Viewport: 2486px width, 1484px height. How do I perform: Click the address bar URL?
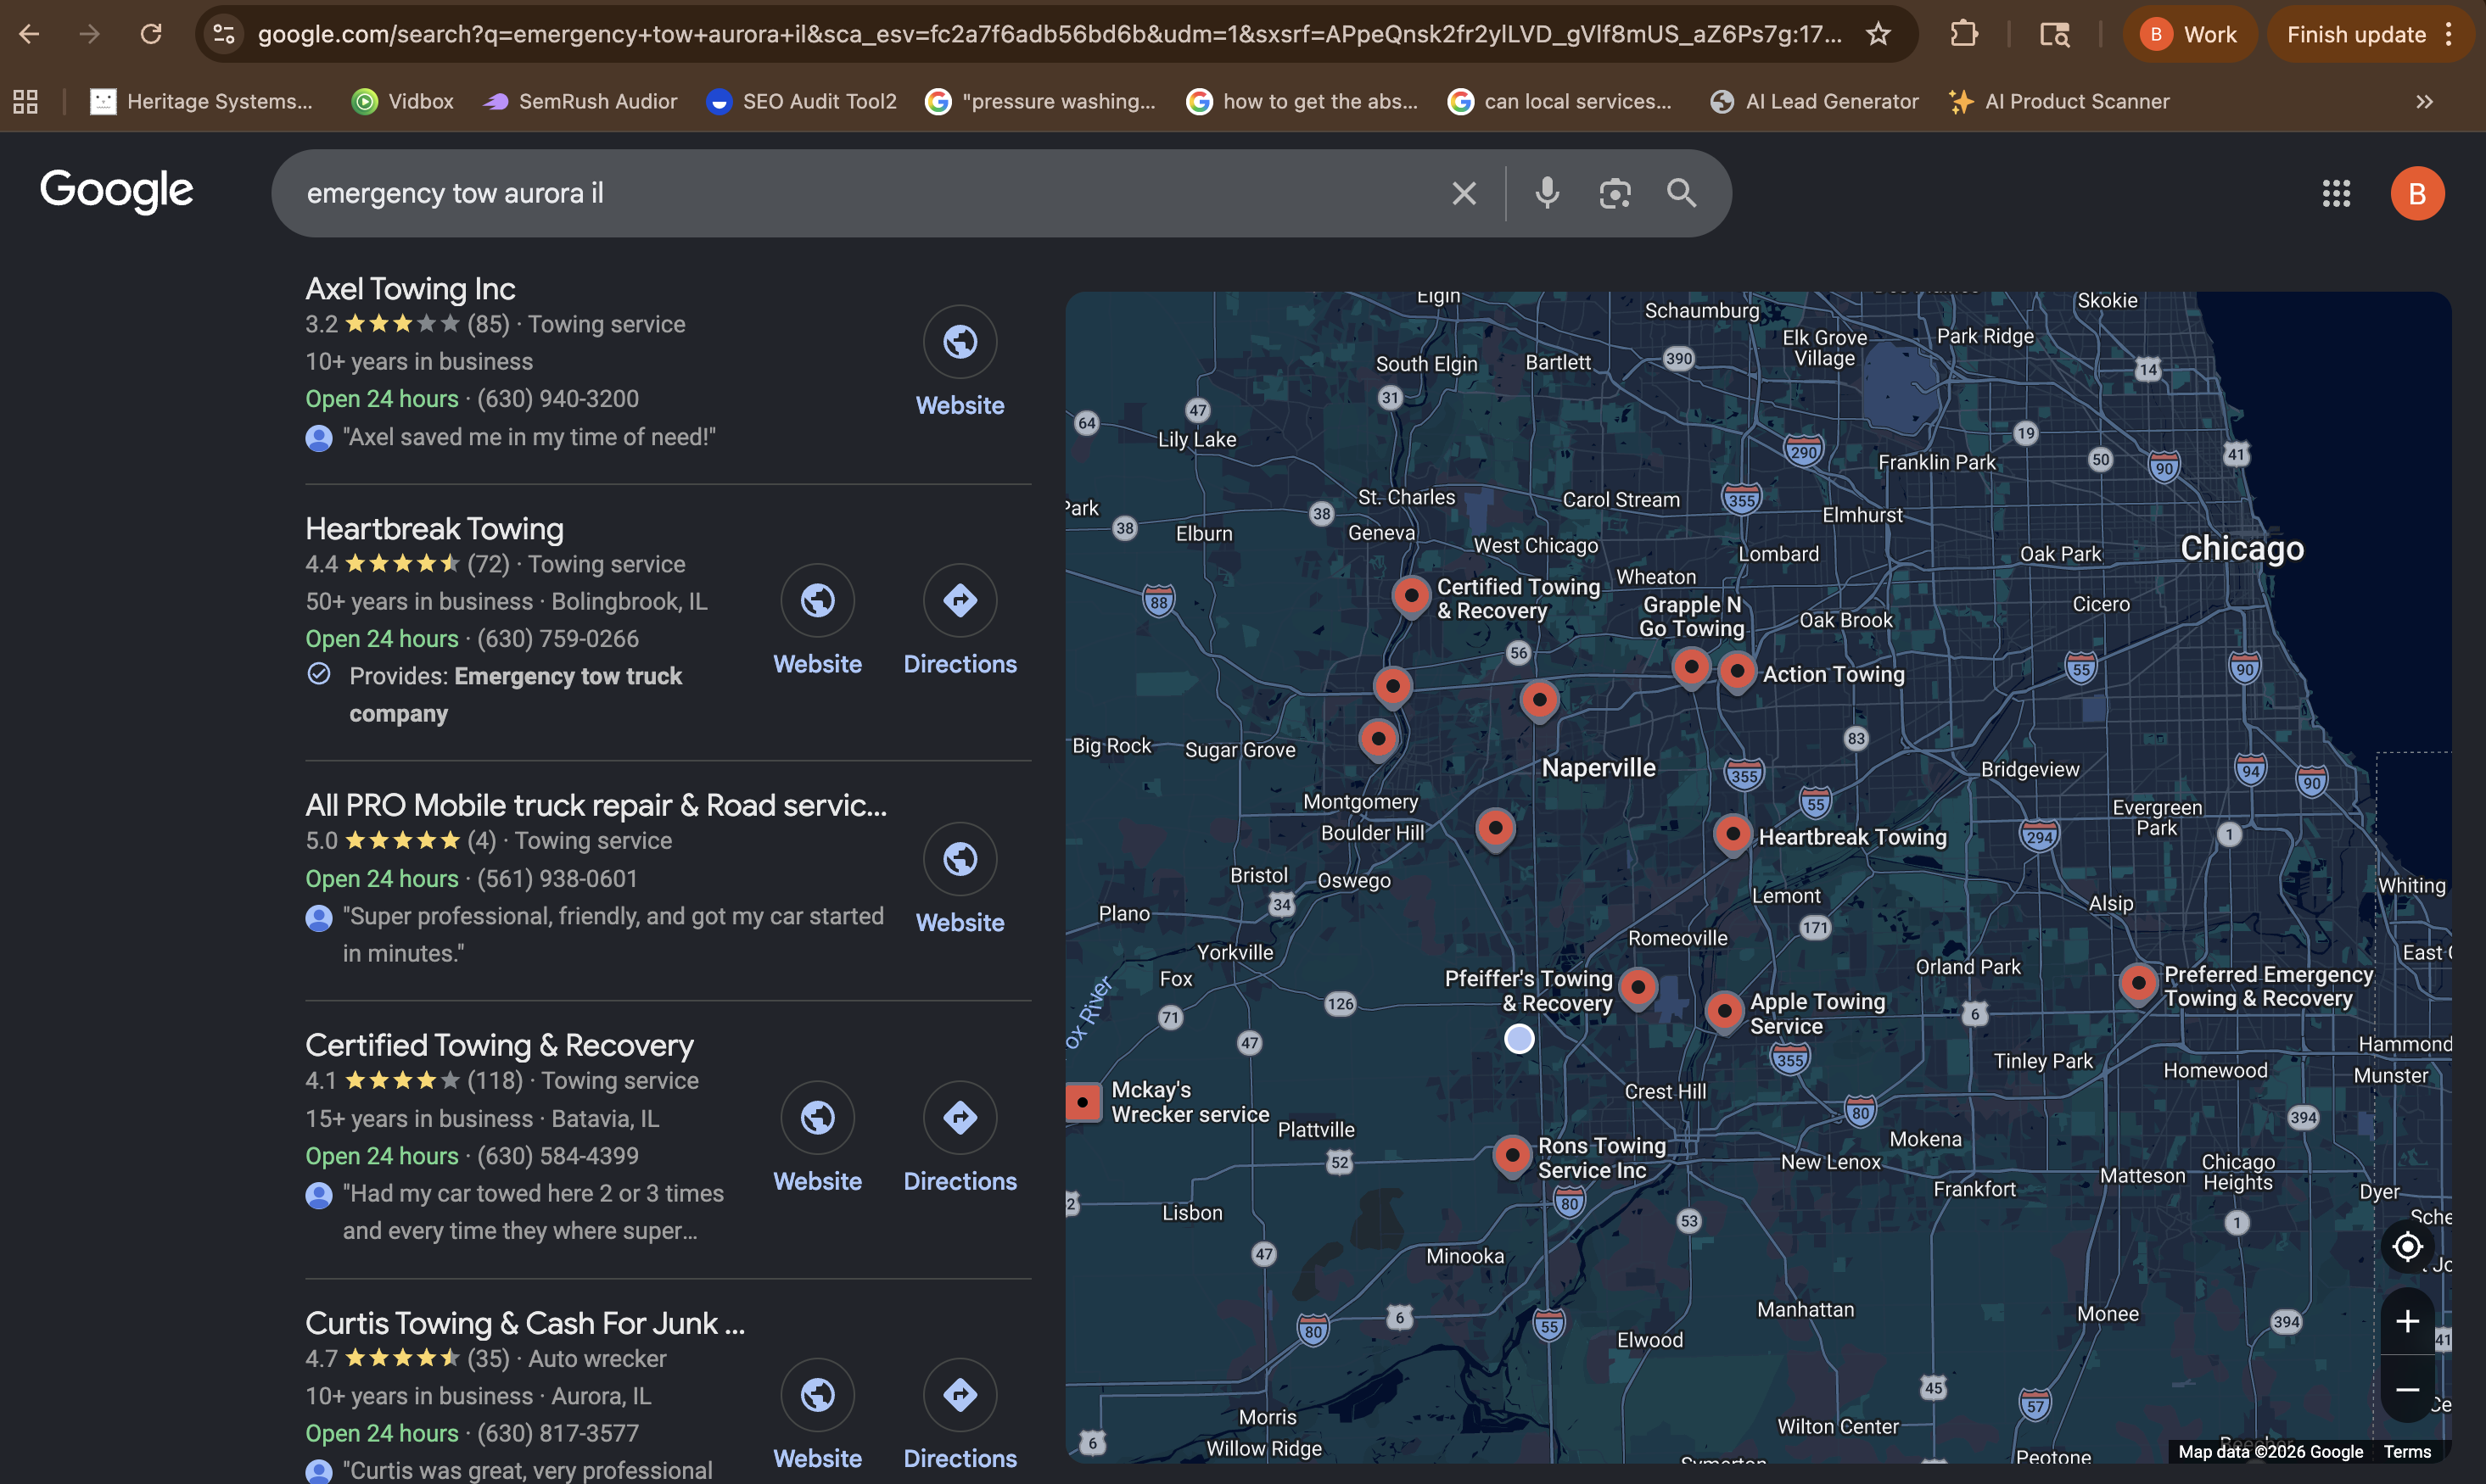pos(1049,34)
